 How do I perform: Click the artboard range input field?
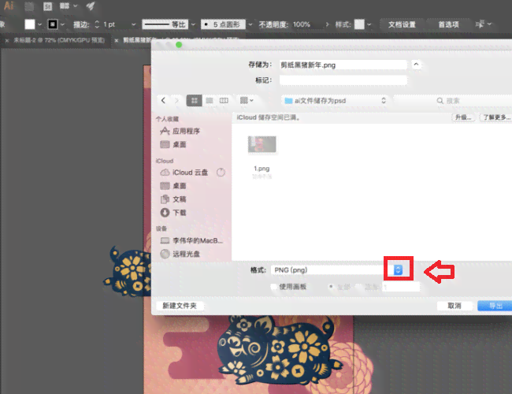(401, 287)
